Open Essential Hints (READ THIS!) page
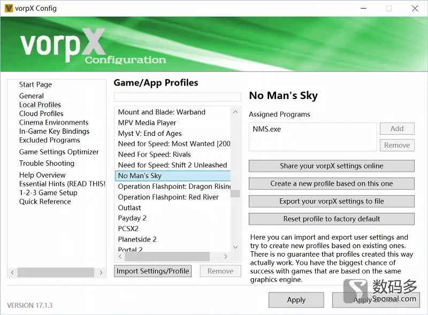The height and width of the screenshot is (315, 428). click(62, 183)
